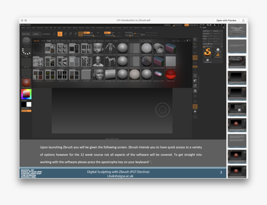Select the Project tab in LightBox

pyautogui.click(x=49, y=41)
